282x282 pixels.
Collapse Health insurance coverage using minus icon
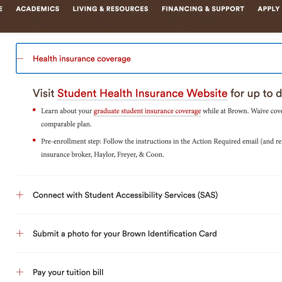coord(20,59)
